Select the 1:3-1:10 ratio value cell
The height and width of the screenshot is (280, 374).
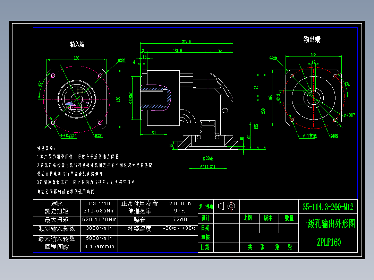tap(99, 203)
